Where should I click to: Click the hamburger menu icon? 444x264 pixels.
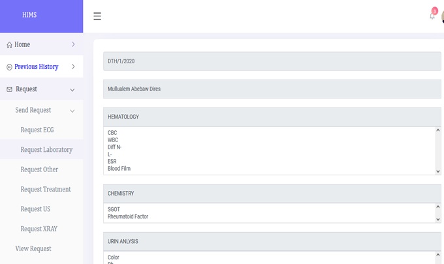click(x=97, y=16)
